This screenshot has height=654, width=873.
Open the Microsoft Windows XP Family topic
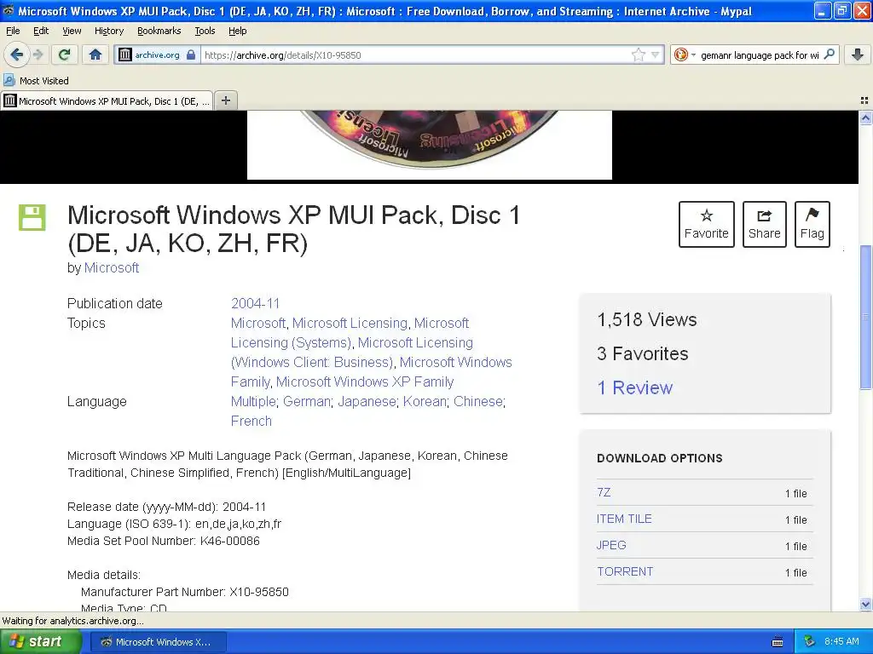pyautogui.click(x=365, y=381)
